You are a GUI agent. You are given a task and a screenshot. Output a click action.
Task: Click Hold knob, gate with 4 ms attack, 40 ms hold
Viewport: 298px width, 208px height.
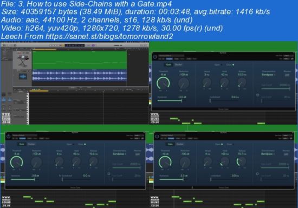(76, 161)
